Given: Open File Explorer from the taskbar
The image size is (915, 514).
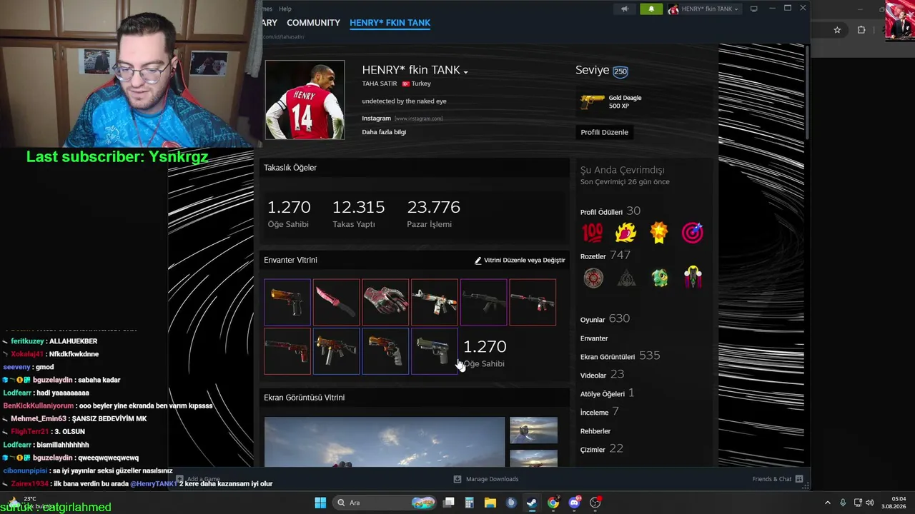Looking at the screenshot, I should 490,503.
